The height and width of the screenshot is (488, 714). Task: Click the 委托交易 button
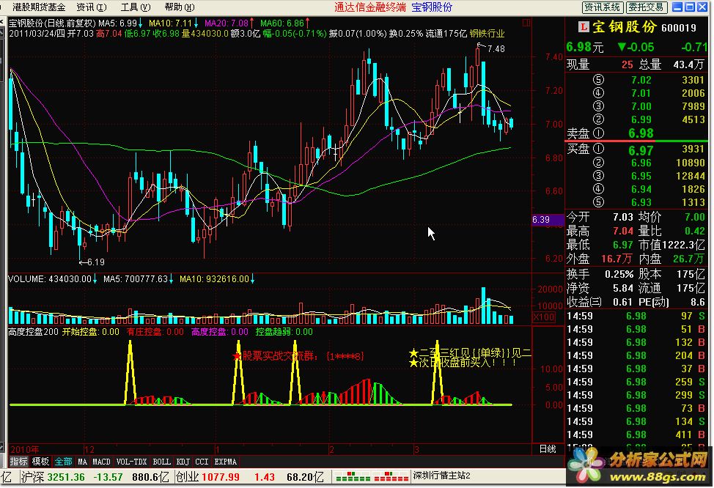[x=646, y=7]
